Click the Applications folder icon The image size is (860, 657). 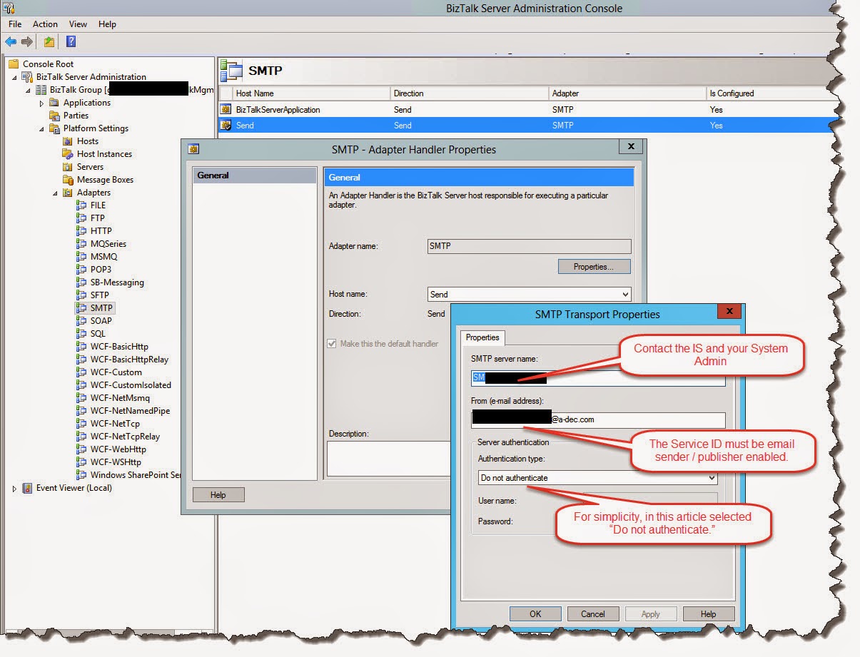[x=54, y=103]
